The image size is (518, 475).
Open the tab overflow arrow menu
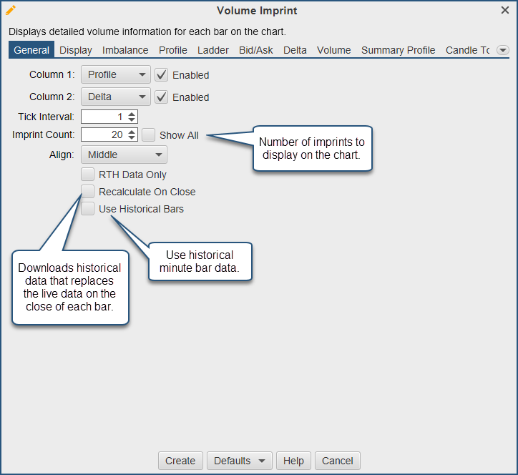pyautogui.click(x=503, y=50)
